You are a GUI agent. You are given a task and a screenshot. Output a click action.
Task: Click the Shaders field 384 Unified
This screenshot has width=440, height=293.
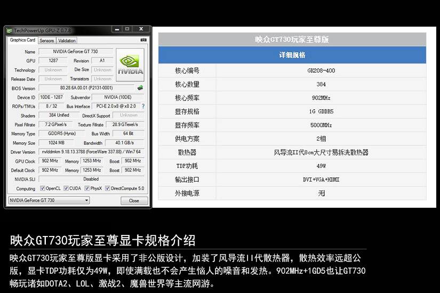point(59,115)
